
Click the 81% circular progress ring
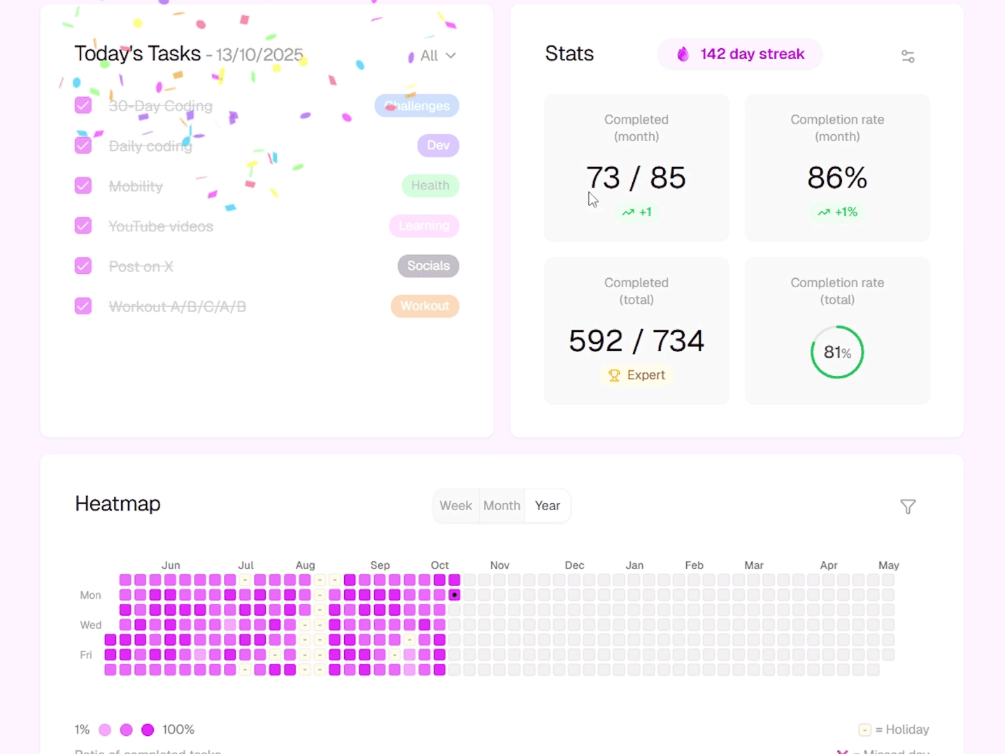[837, 352]
